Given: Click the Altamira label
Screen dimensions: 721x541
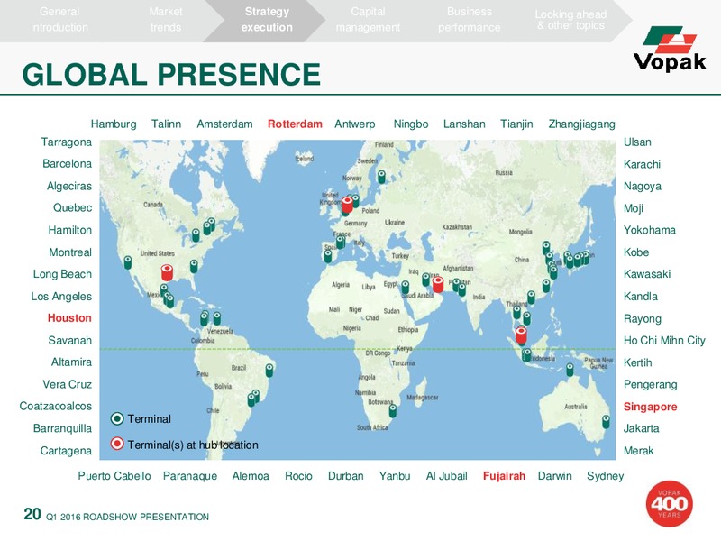Looking at the screenshot, I should pyautogui.click(x=71, y=362).
